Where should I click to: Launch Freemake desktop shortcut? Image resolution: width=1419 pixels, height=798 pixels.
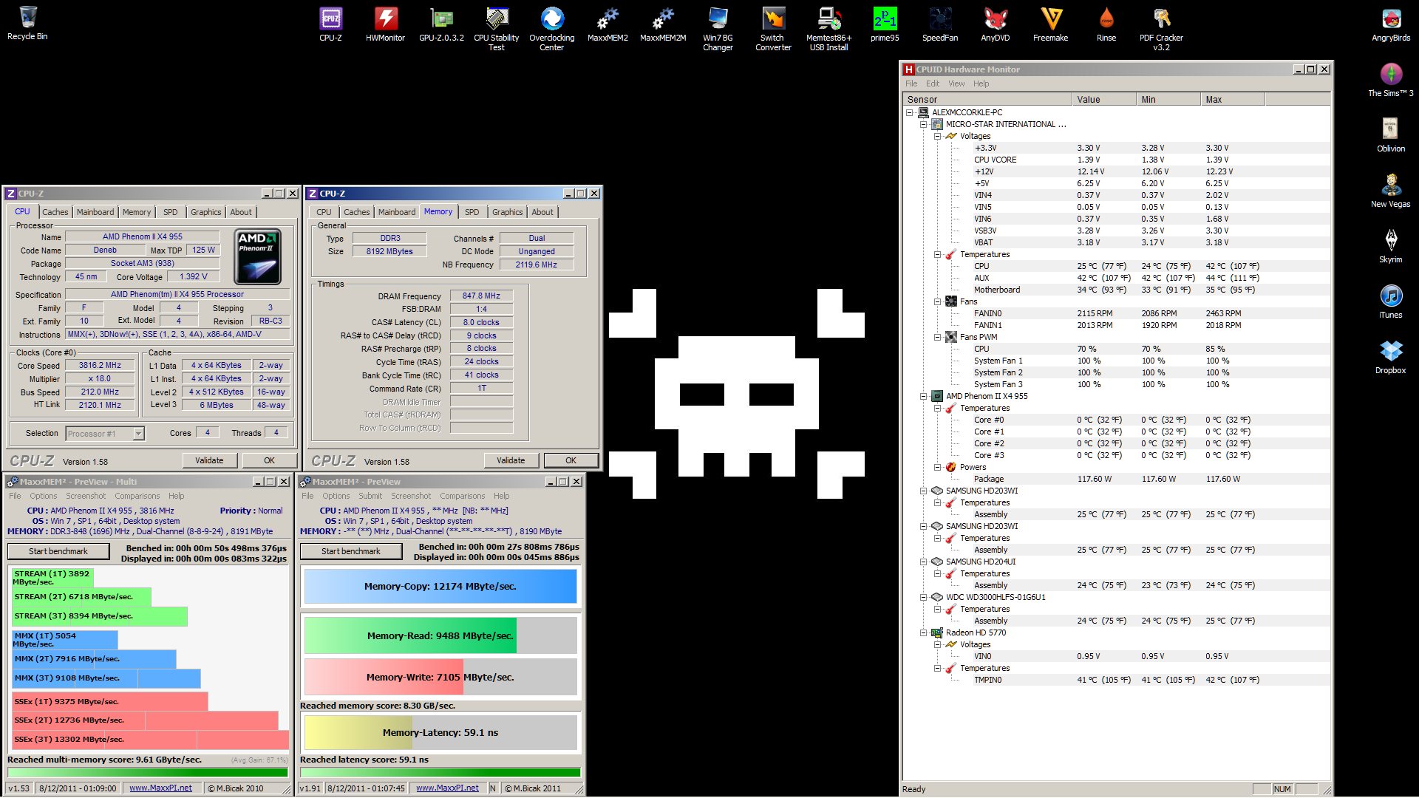[x=1051, y=24]
